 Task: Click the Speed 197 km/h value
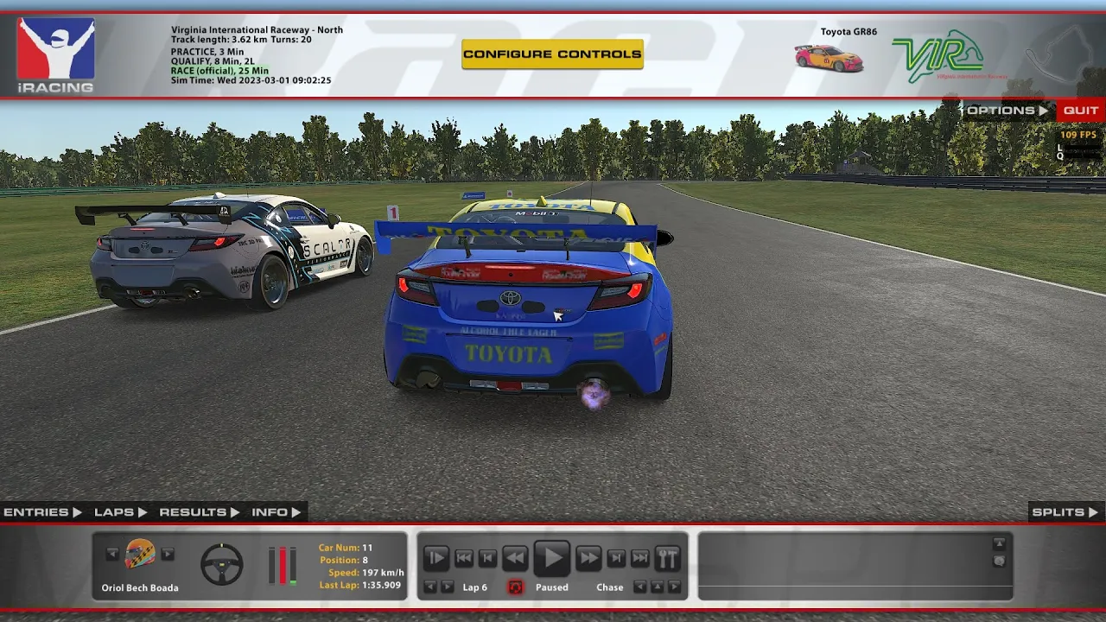[384, 573]
